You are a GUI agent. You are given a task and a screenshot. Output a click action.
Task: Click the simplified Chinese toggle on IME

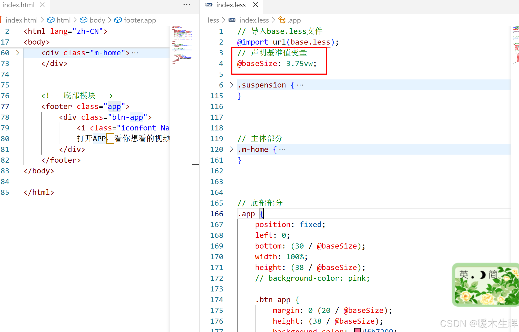(493, 275)
